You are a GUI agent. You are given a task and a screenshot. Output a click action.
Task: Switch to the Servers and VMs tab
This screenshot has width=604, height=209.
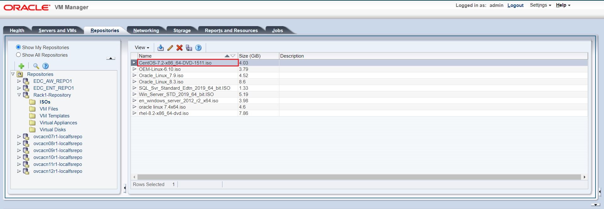coord(58,30)
